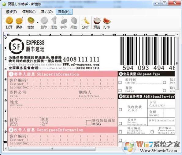The height and width of the screenshot is (155, 182).
Task: Click the coconut Preview (预览) icon
Action: [x=97, y=23]
